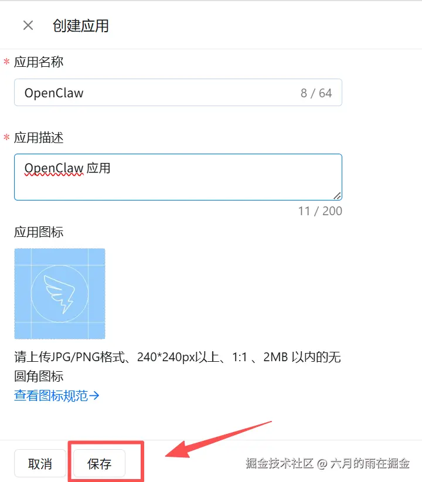
Task: Close the 创建应用 dialog with the X icon
Action: pos(28,25)
